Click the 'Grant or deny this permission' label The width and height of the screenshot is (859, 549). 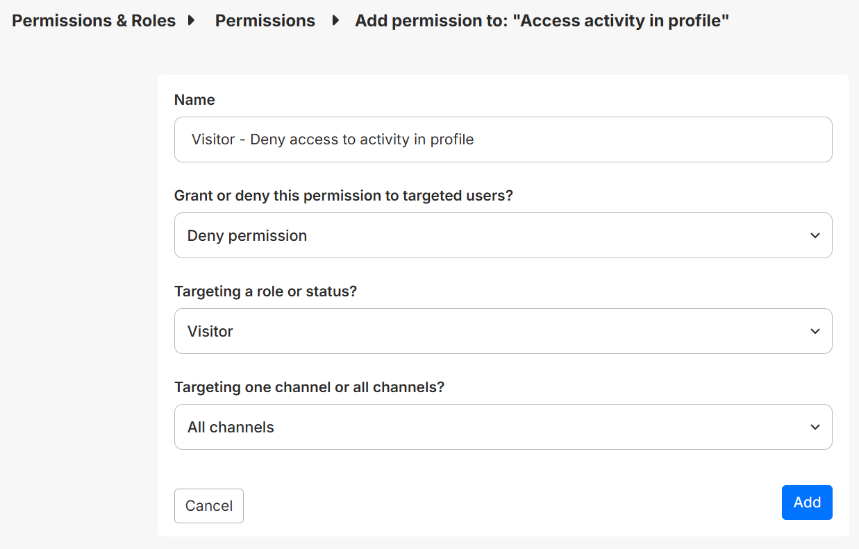click(343, 196)
